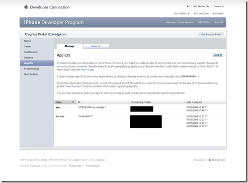Image resolution: width=248 pixels, height=183 pixels.
Task: Select the "app" name in the table
Action: click(58, 107)
